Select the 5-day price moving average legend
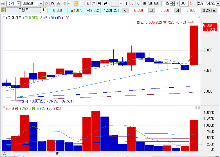Image resolution: width=220 pixels, height=157 pixels. pyautogui.click(x=45, y=18)
